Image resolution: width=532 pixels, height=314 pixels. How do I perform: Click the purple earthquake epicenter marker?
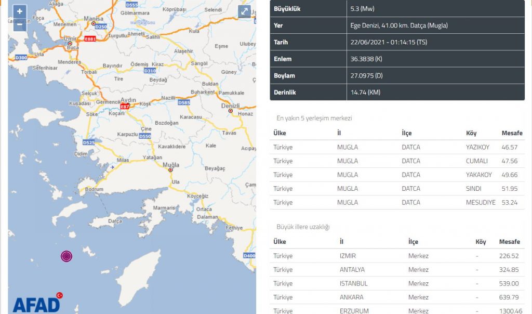[66, 256]
